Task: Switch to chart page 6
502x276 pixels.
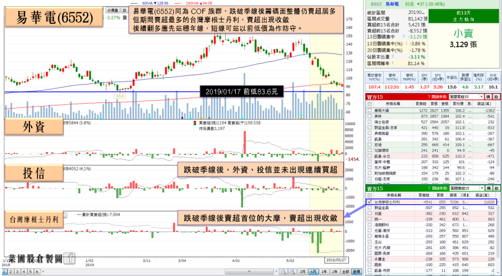Action: 37,272
